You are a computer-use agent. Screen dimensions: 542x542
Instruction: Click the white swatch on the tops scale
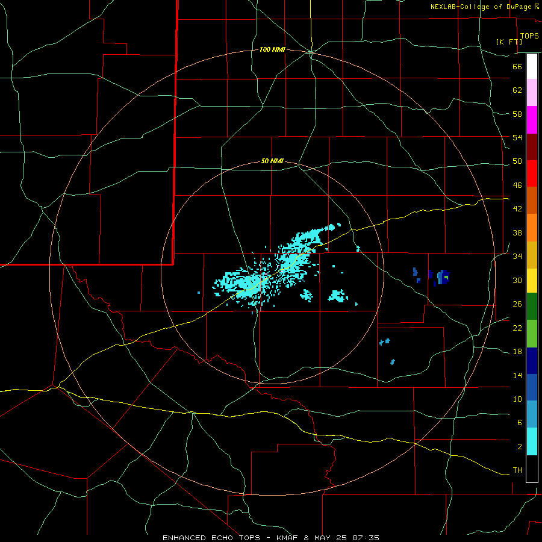[532, 66]
